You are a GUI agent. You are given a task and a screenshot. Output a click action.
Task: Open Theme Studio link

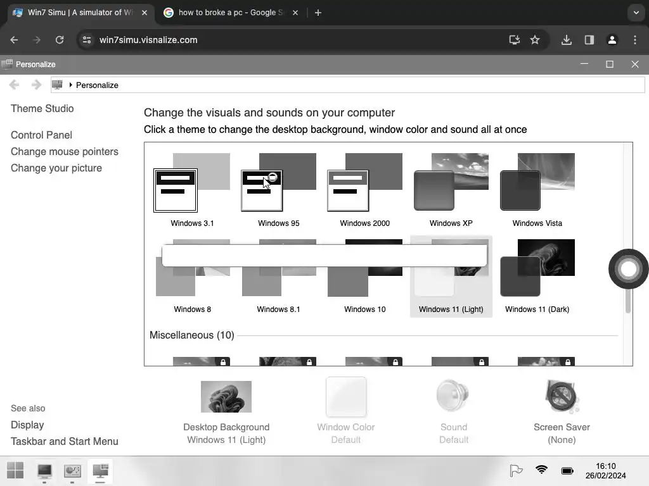(x=42, y=108)
